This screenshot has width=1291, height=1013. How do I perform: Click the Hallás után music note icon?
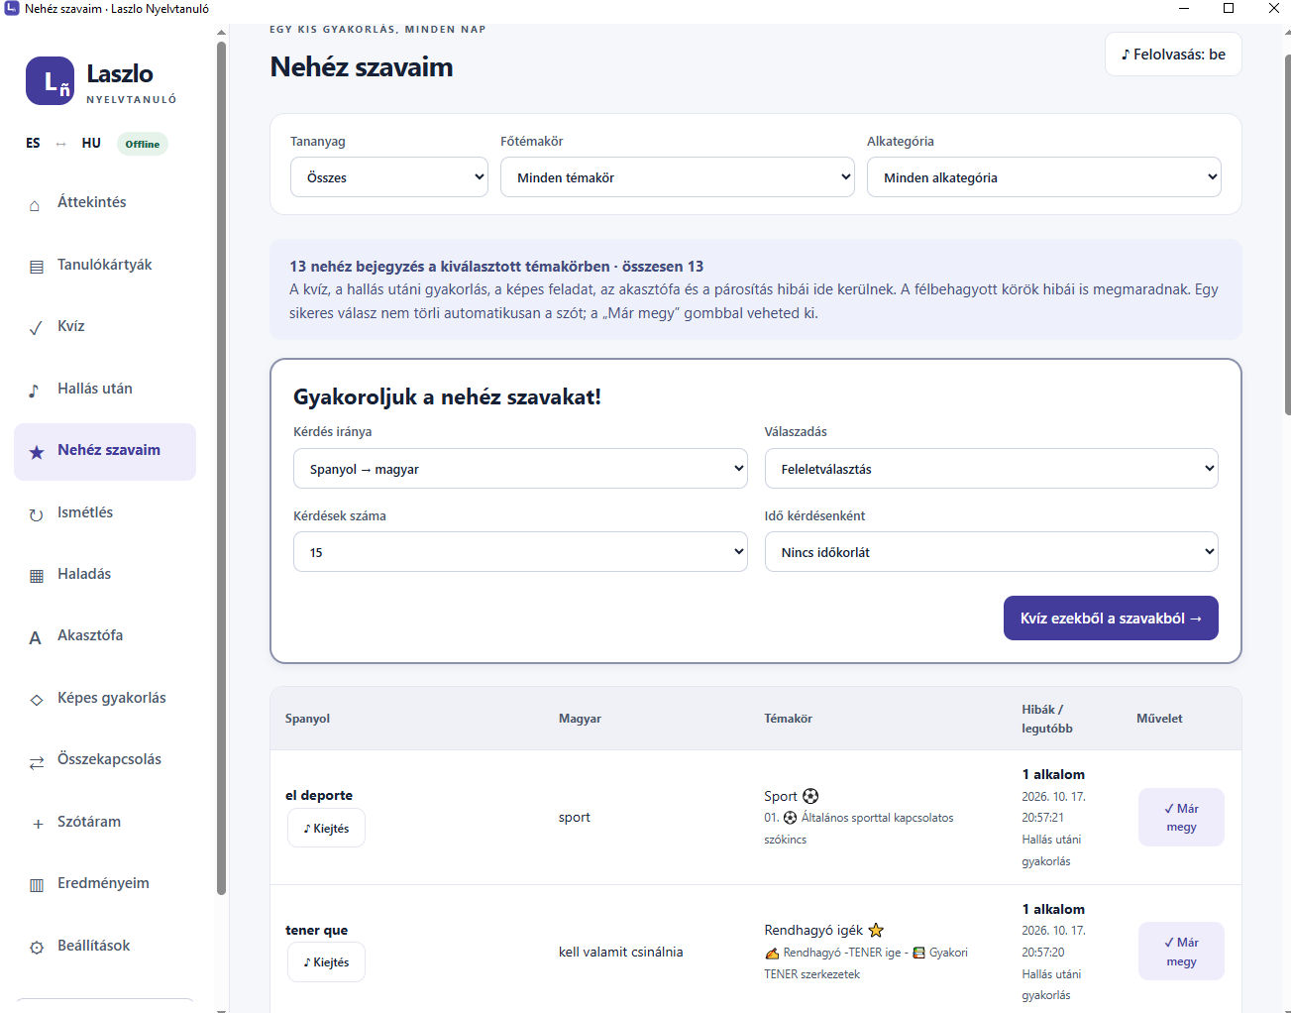[x=35, y=391]
